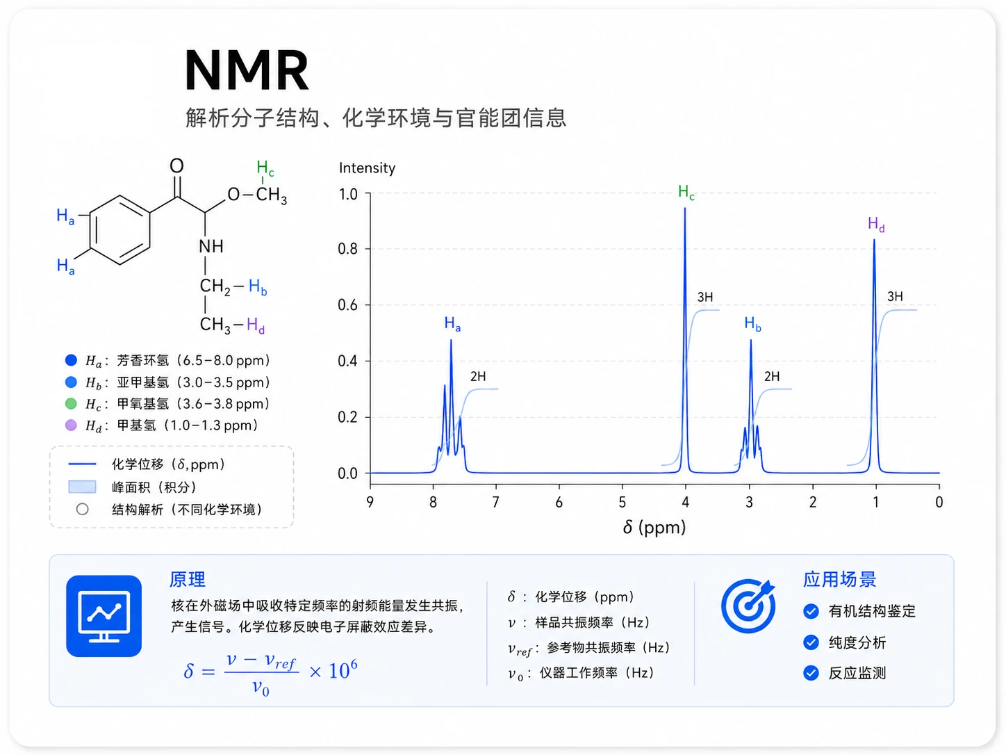Click the NMR title heading
Screen dimensions: 1006x755
(x=247, y=70)
